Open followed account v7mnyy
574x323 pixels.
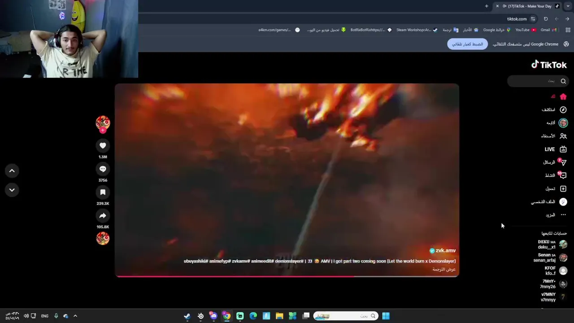554,297
